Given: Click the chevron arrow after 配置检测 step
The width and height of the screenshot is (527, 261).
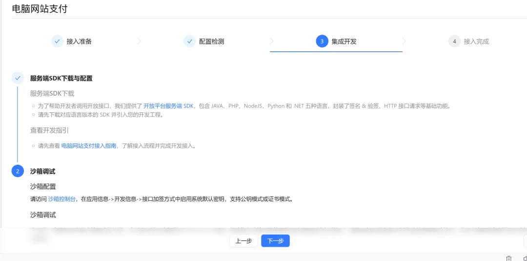Looking at the screenshot, I should coord(271,42).
